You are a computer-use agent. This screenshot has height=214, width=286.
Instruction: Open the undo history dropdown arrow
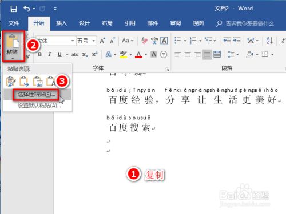click(x=34, y=9)
